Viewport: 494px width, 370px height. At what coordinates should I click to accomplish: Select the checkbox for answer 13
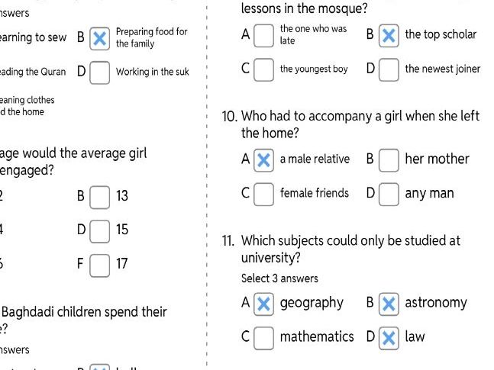click(99, 197)
